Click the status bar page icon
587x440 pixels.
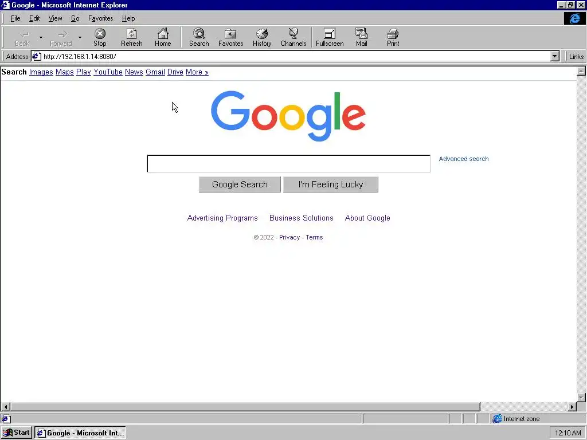click(6, 419)
